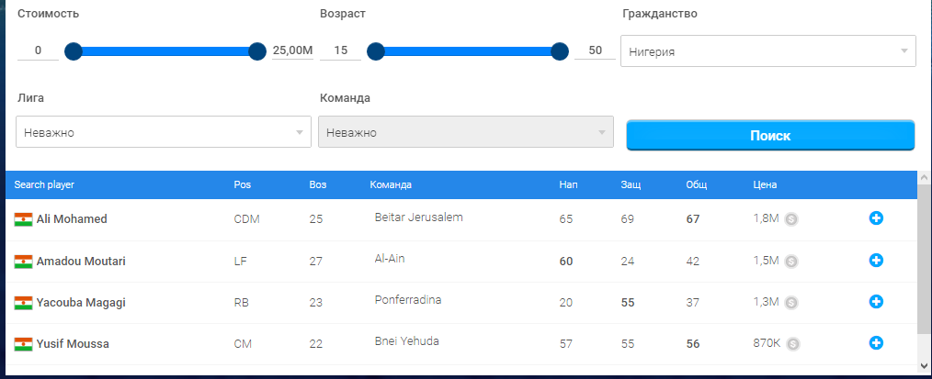Screen dimensions: 932x379
Task: Open the Команда dropdown
Action: (x=465, y=131)
